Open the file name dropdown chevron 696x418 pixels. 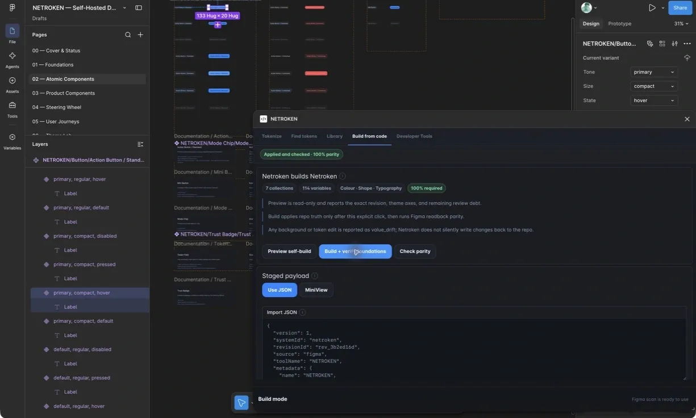tap(124, 8)
